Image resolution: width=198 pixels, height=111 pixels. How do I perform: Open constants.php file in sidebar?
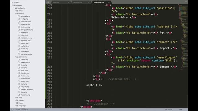[25, 22]
